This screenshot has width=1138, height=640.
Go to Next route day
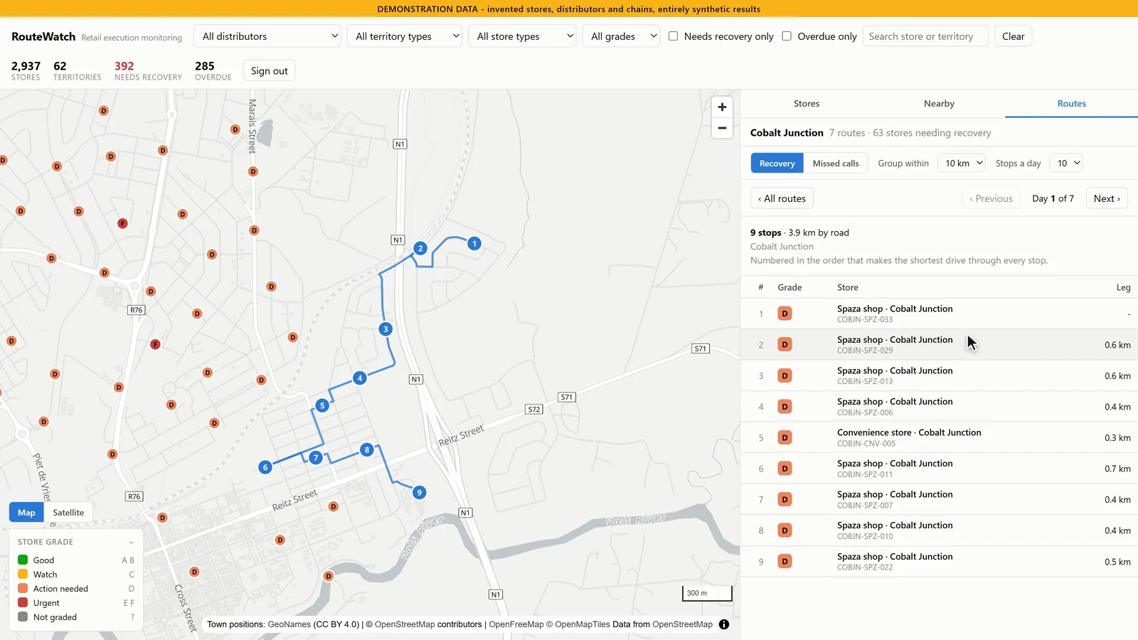pos(1107,198)
